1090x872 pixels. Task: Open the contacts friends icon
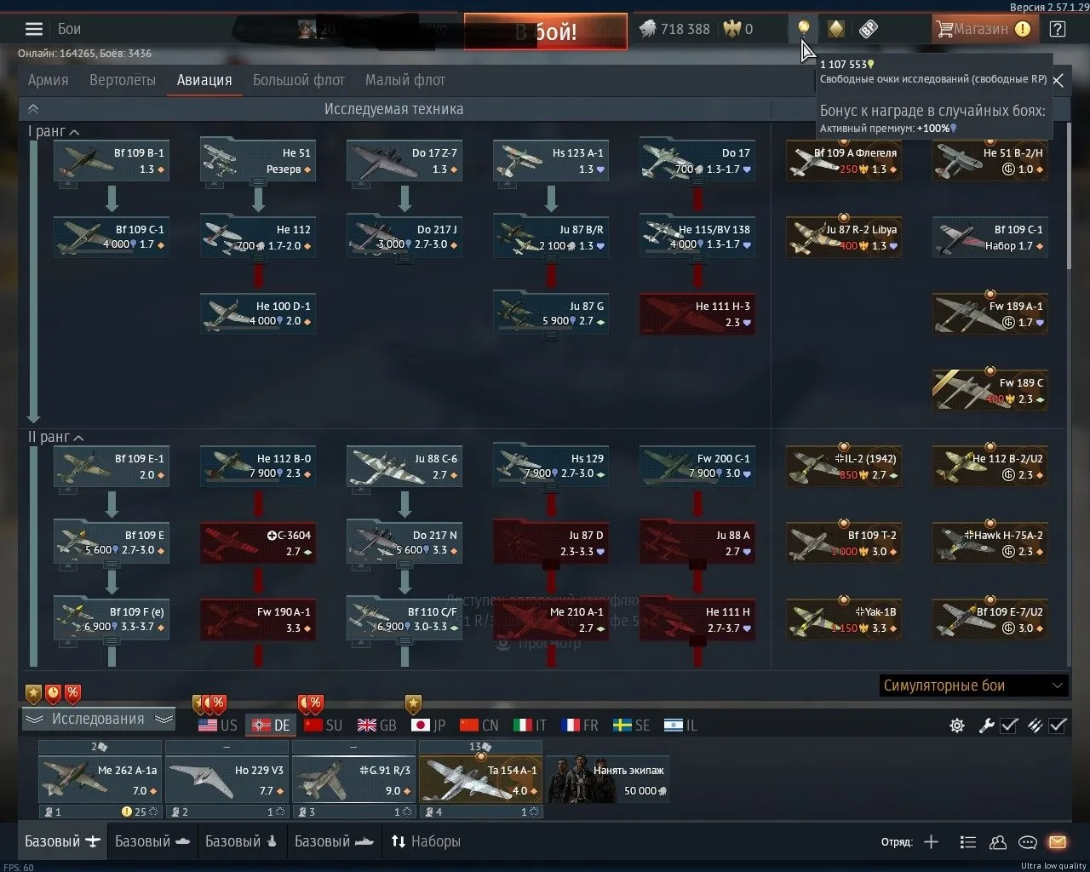click(x=998, y=842)
